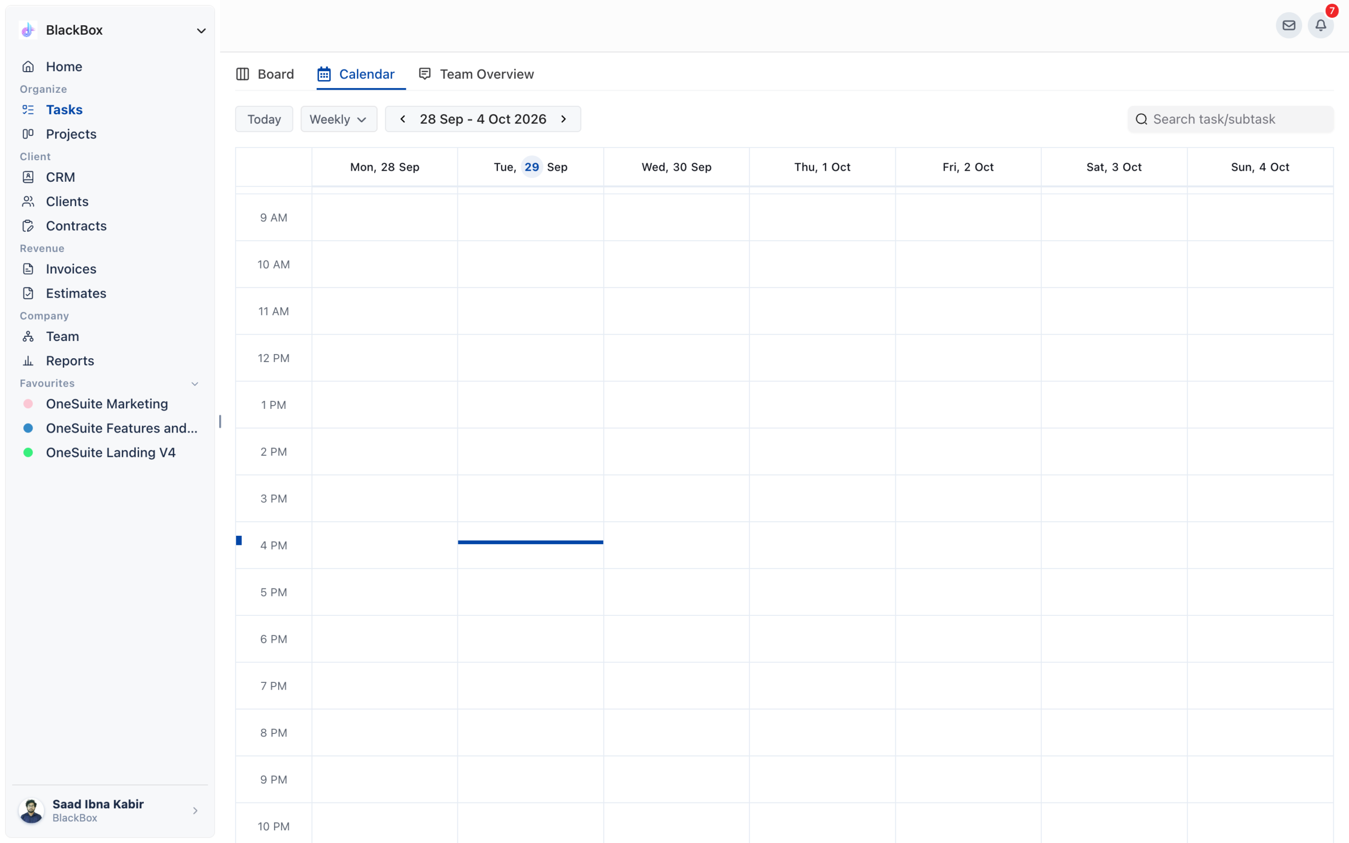This screenshot has height=843, width=1349.
Task: Focus the Search task/subtask field
Action: tap(1230, 119)
